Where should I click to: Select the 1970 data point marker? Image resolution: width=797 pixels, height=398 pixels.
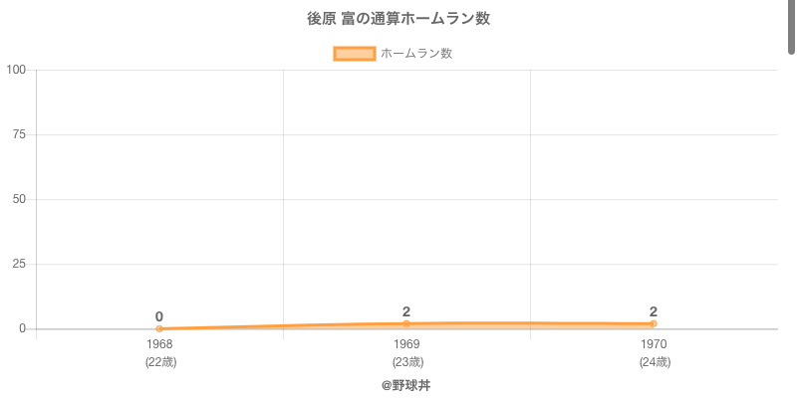coord(654,323)
